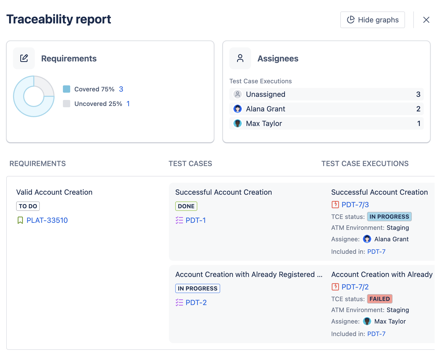Open the covered requirements count 3

point(121,89)
